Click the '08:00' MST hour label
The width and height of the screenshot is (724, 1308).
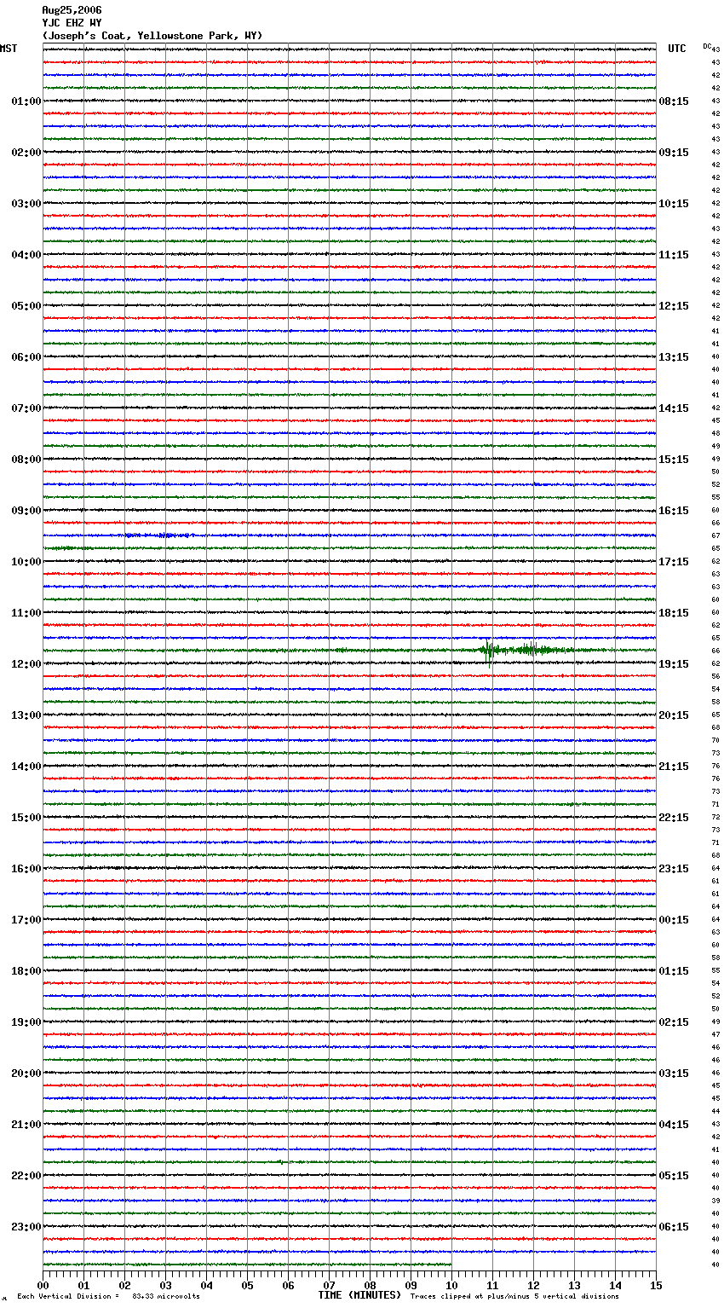(x=26, y=460)
